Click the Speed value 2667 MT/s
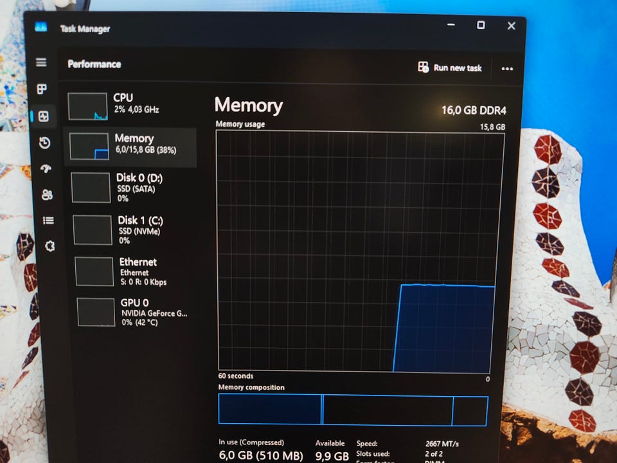Viewport: 617px width, 463px height. [442, 444]
